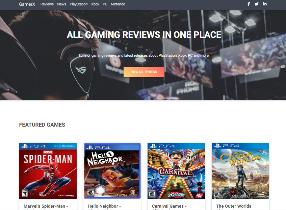
Task: Open the Hello Neighbor title link
Action: [x=104, y=206]
